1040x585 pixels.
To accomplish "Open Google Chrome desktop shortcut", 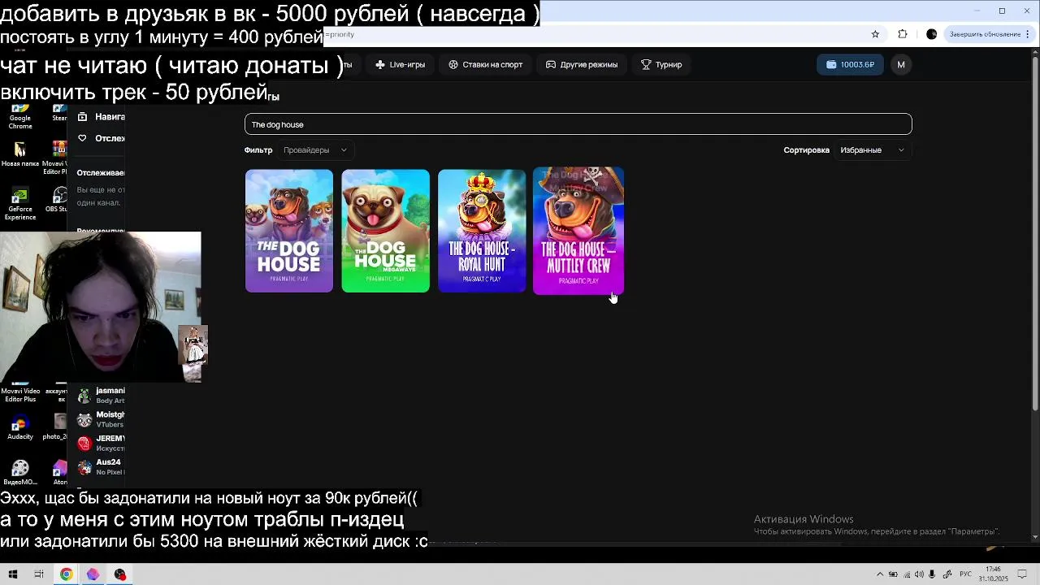I will [x=20, y=116].
